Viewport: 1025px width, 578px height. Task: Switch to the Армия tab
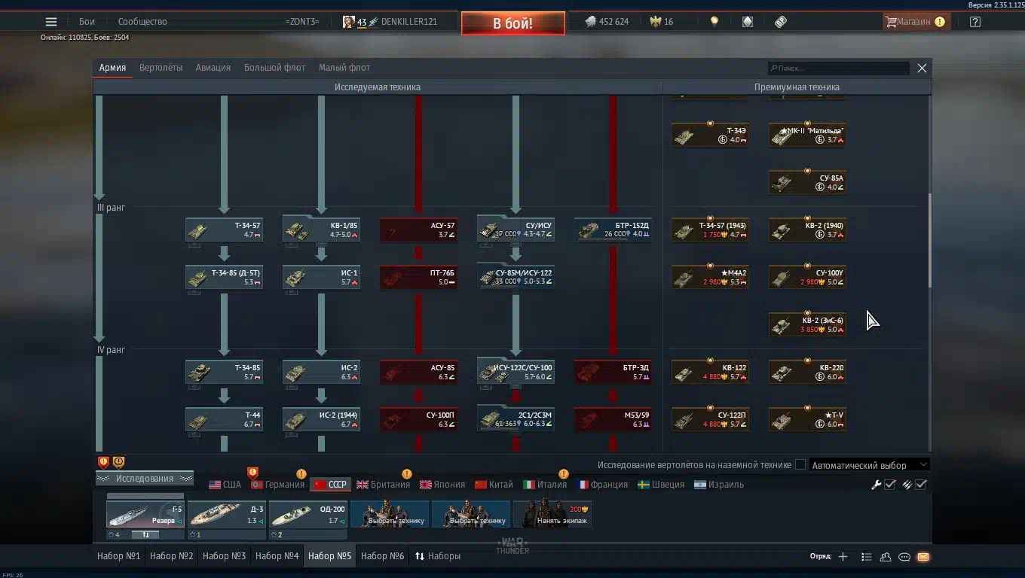tap(112, 68)
